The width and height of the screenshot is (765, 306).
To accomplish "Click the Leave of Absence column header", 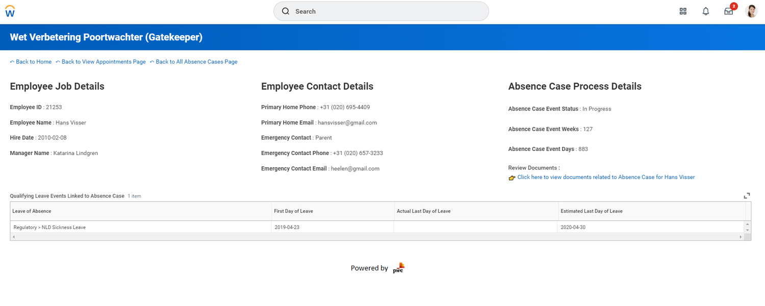I will pos(31,211).
